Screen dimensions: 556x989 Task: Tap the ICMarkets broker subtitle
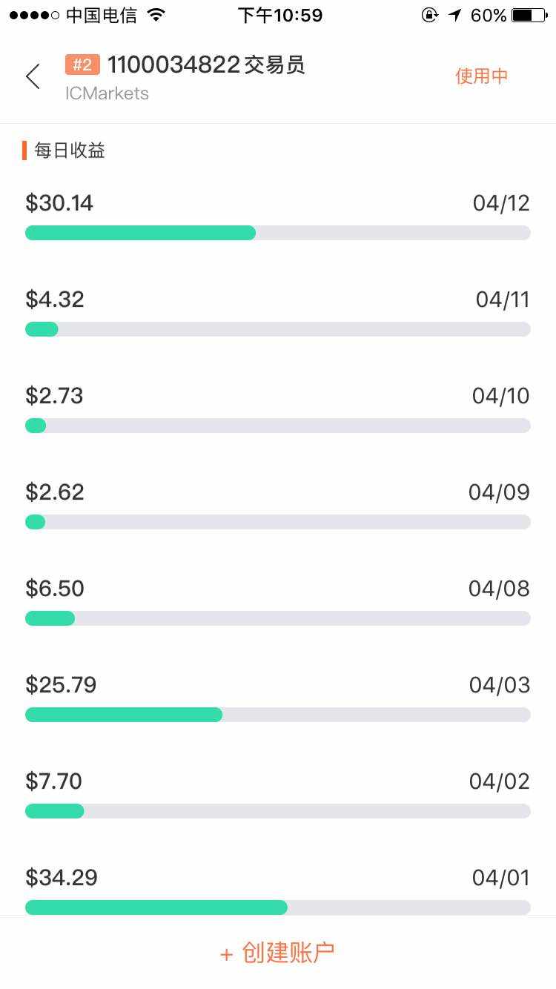107,93
